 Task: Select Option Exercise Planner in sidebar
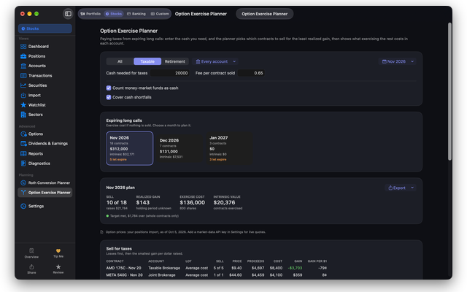[45, 193]
